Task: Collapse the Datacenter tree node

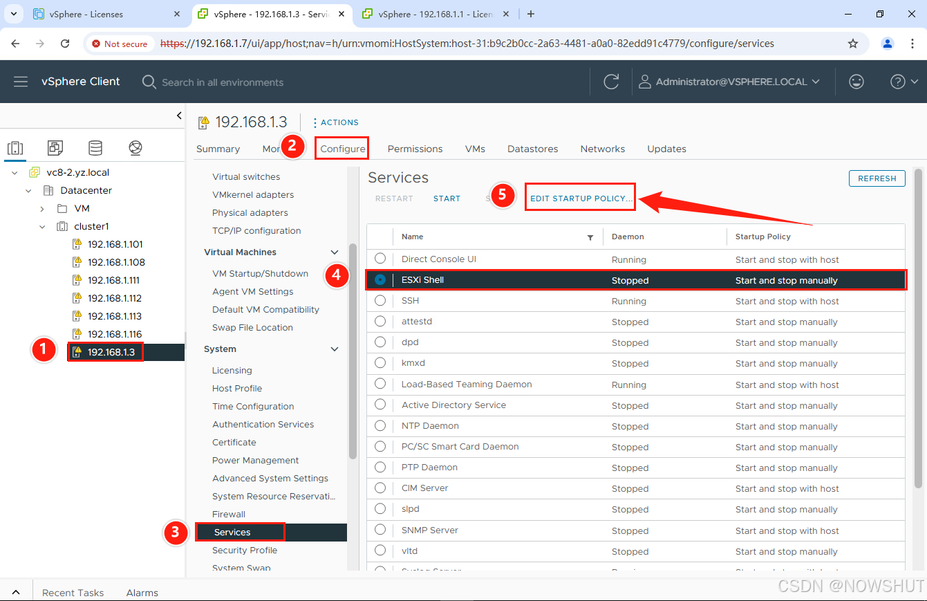Action: 28,190
